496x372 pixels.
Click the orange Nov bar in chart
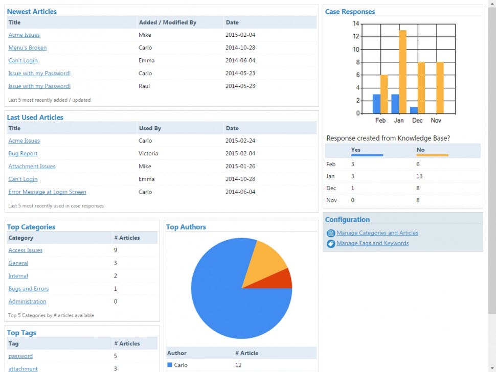pos(440,88)
